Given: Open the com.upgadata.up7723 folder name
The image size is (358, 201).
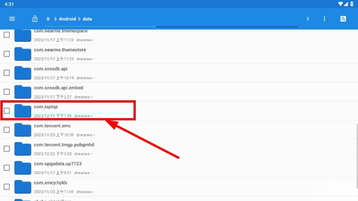Looking at the screenshot, I should click(x=58, y=164).
